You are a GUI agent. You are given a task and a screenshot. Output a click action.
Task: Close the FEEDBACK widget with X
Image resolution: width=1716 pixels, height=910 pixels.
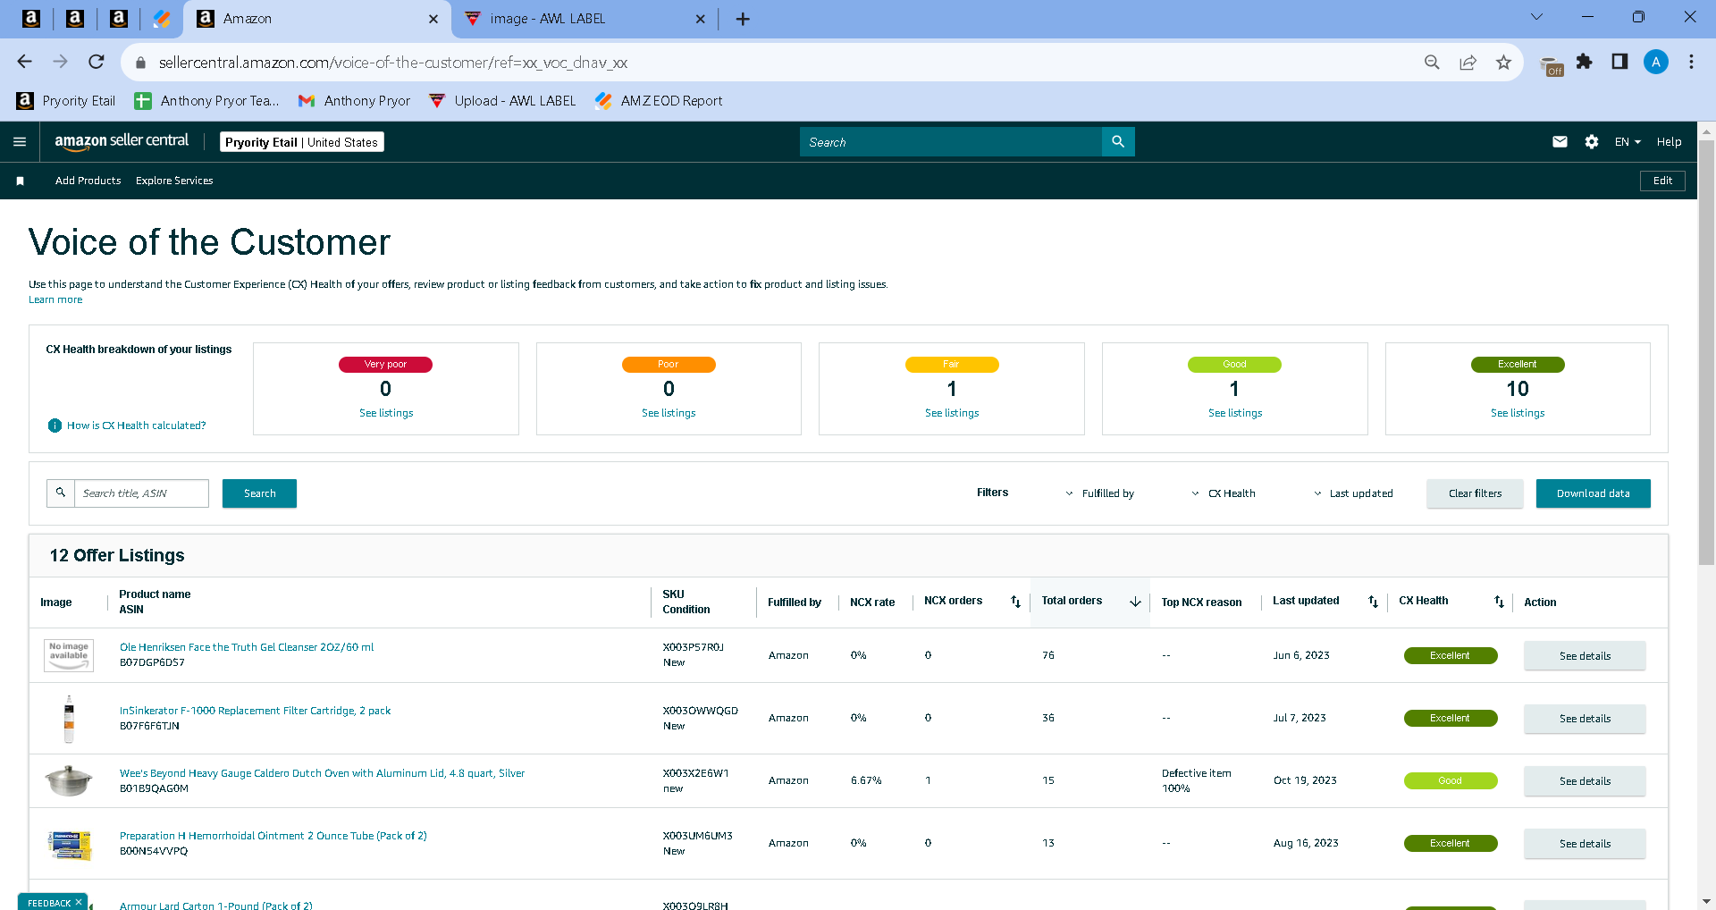[x=79, y=902]
